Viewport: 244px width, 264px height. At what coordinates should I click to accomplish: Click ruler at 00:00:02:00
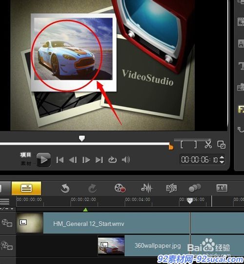coord(83,199)
